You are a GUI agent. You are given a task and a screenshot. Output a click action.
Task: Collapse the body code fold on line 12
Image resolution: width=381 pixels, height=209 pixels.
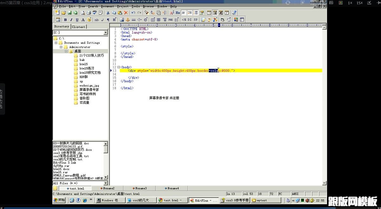(119, 67)
